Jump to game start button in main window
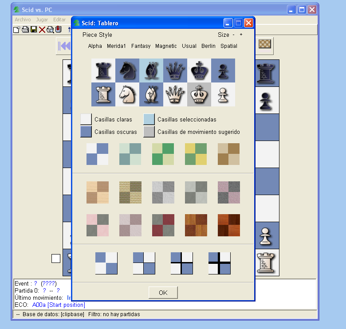The image size is (346, 329). click(x=64, y=46)
